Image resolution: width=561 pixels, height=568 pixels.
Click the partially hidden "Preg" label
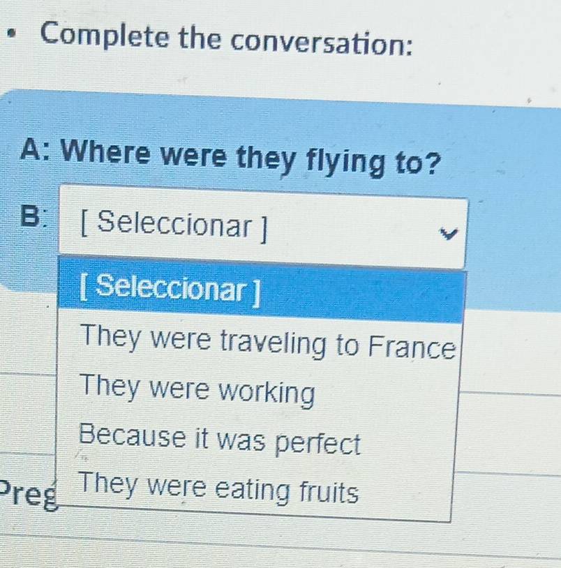point(29,495)
